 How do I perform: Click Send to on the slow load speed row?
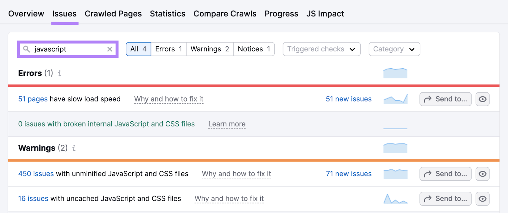point(445,99)
